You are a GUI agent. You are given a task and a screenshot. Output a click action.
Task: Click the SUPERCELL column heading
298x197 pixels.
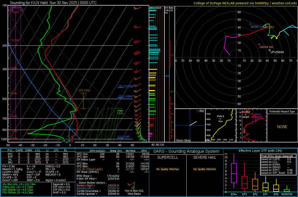tap(168, 157)
